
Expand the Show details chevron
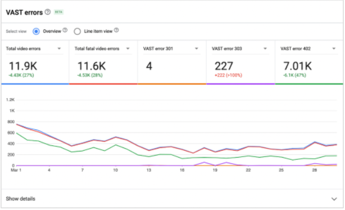[x=334, y=199]
